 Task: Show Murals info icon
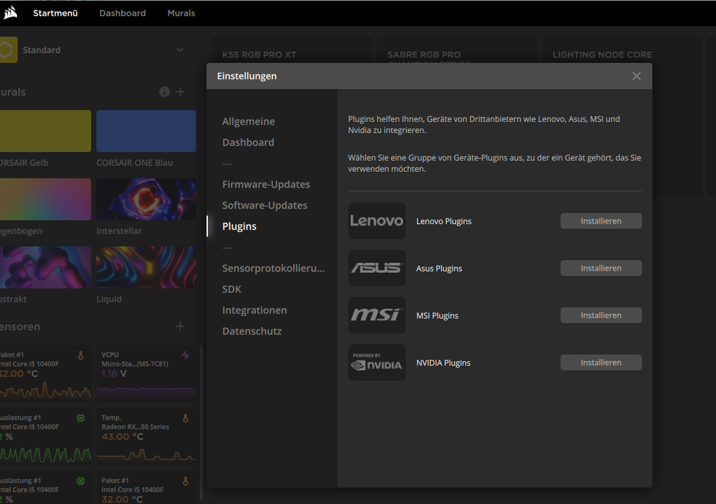[x=165, y=92]
